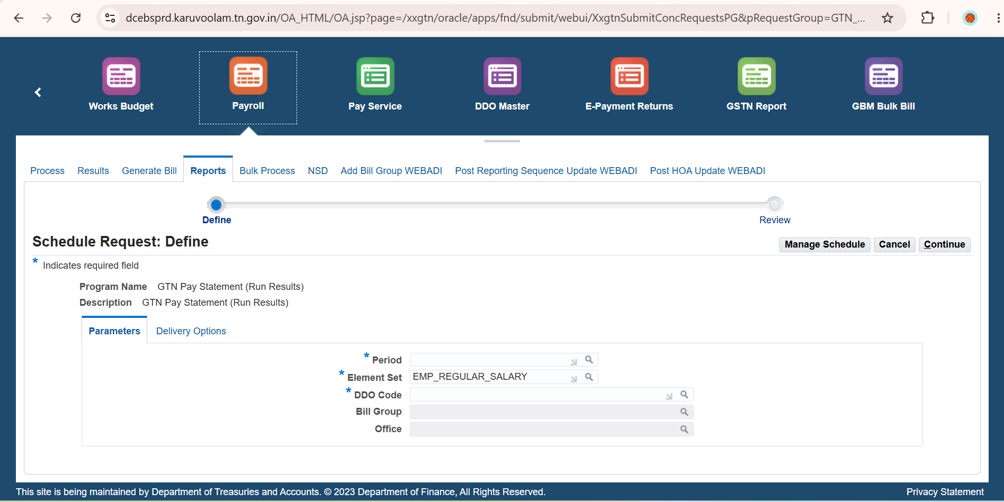The image size is (1004, 502).
Task: Click the Office search magnifier icon
Action: point(684,429)
